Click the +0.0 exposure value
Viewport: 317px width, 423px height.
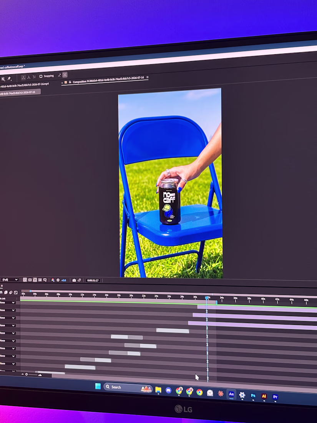64,280
